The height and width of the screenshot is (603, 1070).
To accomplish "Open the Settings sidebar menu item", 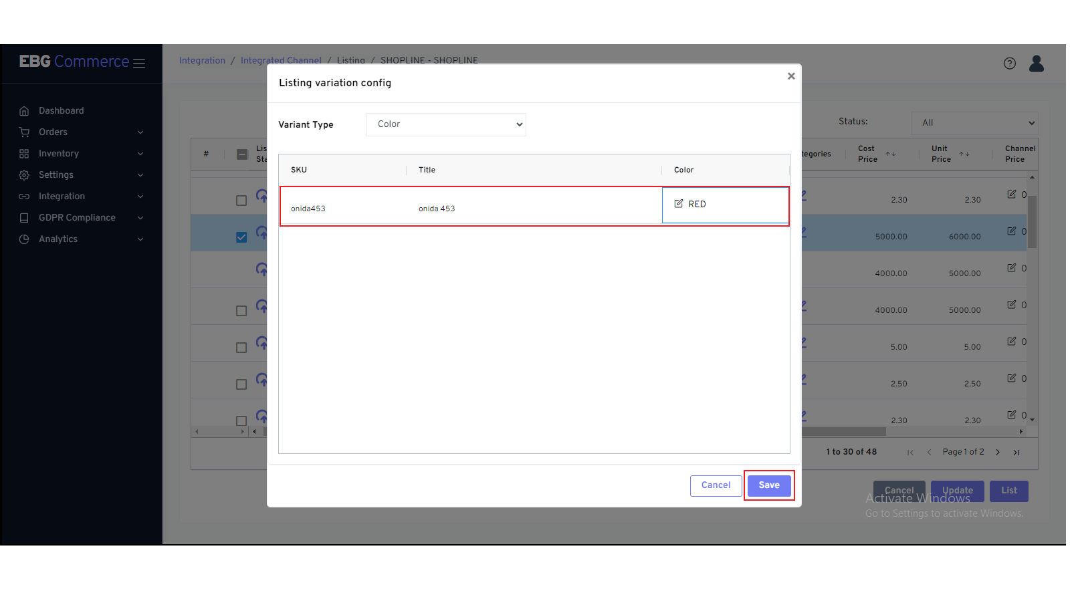I will click(x=56, y=175).
